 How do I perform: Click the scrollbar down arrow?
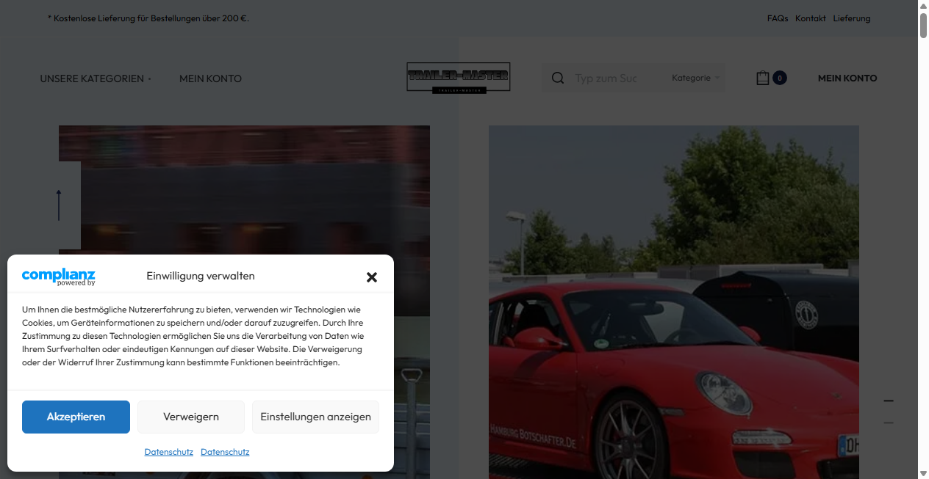click(x=923, y=473)
